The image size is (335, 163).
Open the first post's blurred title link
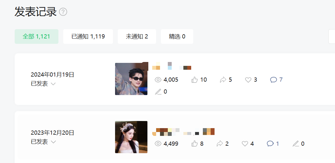tap(172, 66)
